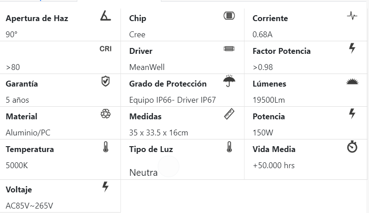Click the 19500Lm lumens value
This screenshot has height=213, width=369.
click(269, 100)
